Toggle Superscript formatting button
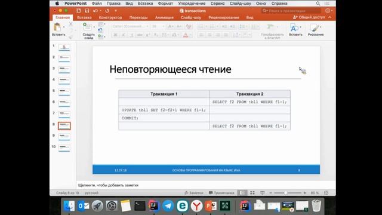The width and height of the screenshot is (382, 215). [147, 35]
